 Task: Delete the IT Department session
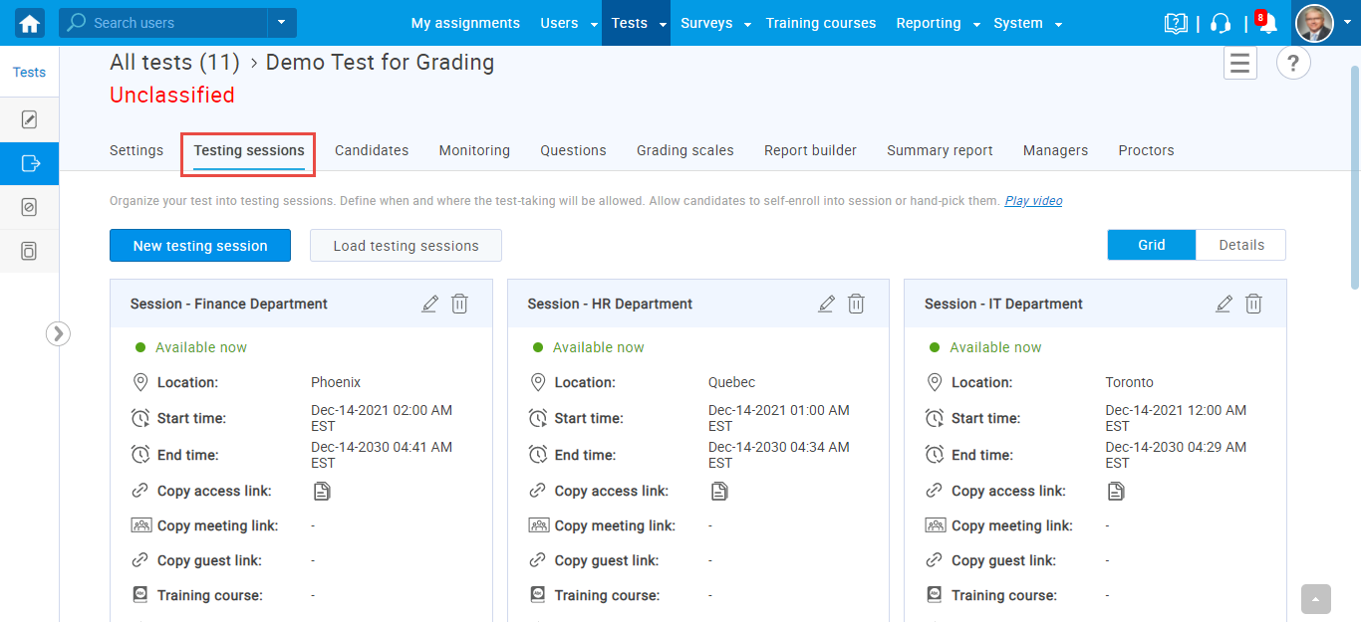(1253, 305)
